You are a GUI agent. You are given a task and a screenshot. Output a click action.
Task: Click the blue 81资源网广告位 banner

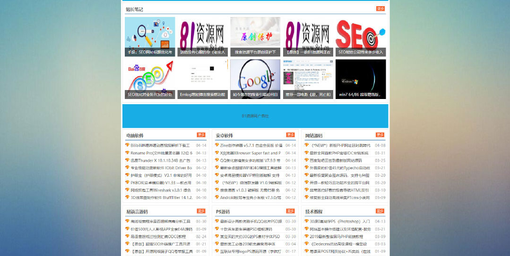(255, 116)
